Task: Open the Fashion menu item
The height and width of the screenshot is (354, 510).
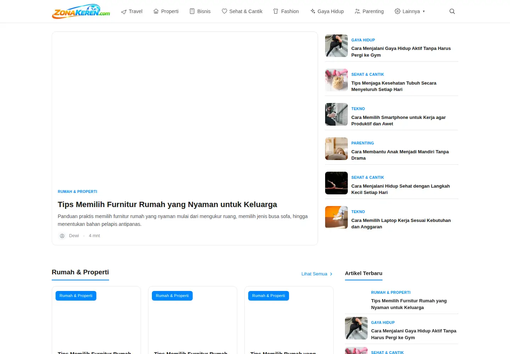Action: click(x=286, y=11)
